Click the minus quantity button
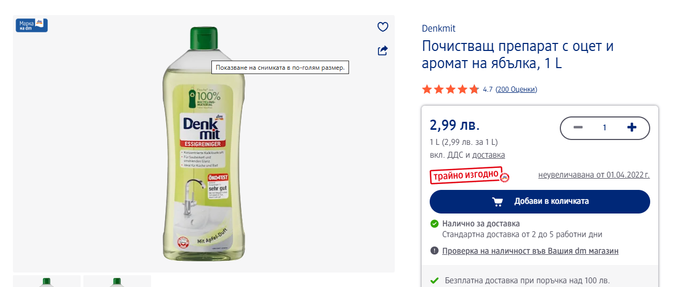The image size is (676, 287). (578, 128)
